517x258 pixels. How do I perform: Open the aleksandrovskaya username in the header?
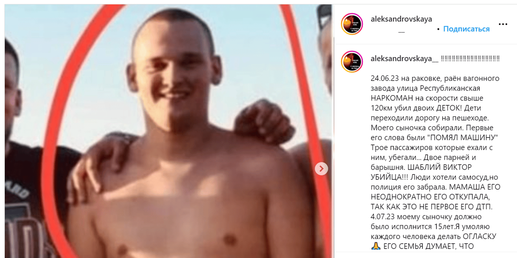(x=401, y=19)
